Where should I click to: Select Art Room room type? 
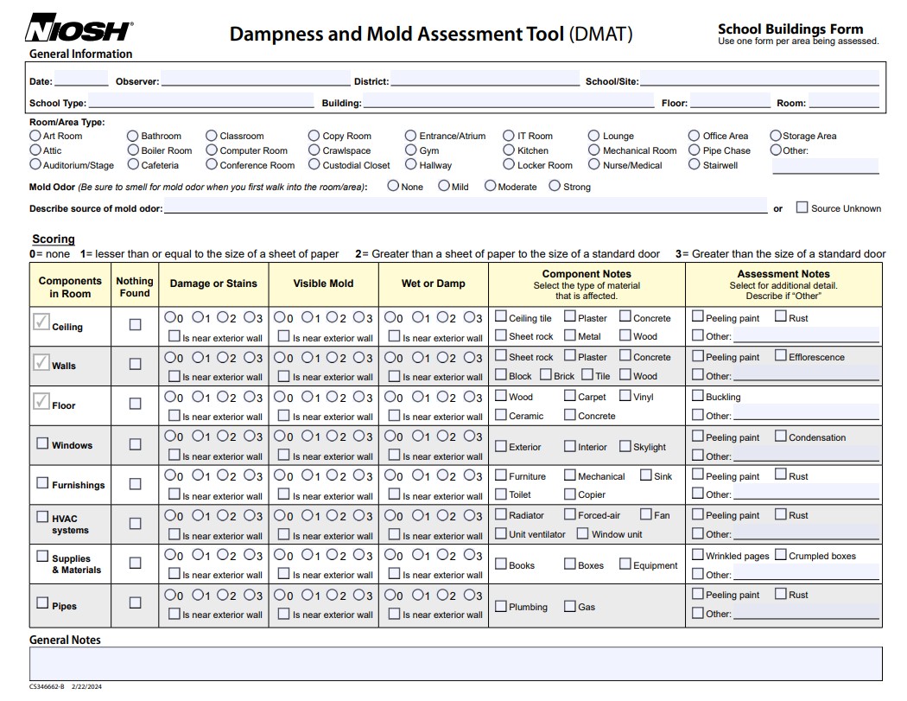tap(35, 136)
